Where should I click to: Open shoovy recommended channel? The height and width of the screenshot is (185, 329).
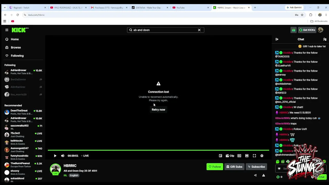(23, 172)
